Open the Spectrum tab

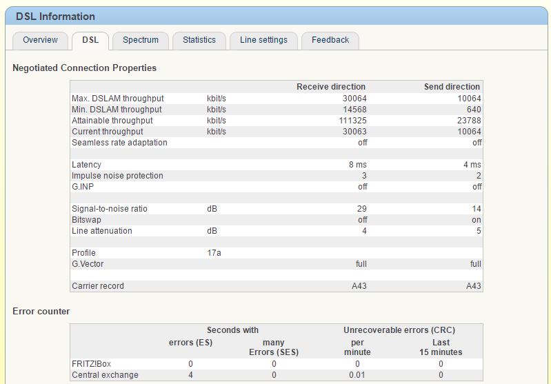pyautogui.click(x=141, y=40)
